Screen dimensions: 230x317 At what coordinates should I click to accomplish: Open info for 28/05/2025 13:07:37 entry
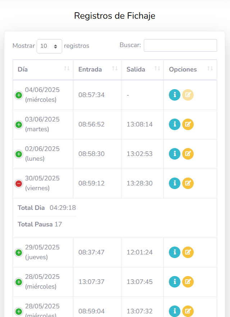175,282
